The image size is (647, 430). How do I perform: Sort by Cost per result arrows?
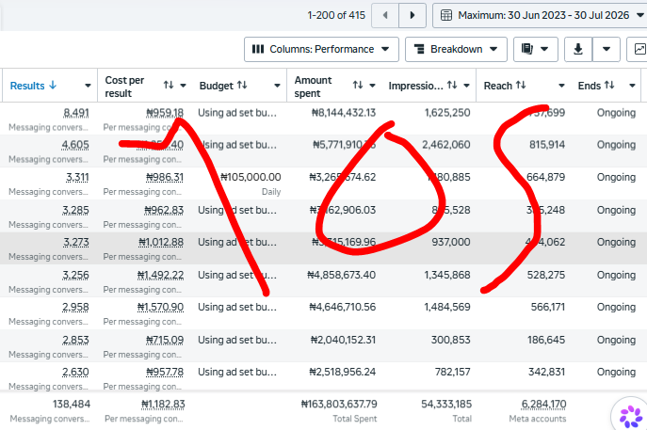[x=169, y=85]
